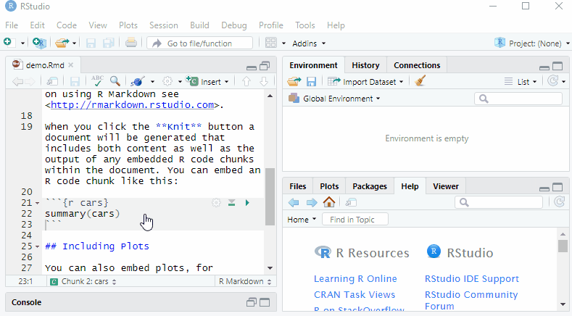Click the Go to file/function field

click(199, 43)
